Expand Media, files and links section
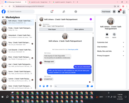Screen dimensions: 129x103 (x=111, y=51)
